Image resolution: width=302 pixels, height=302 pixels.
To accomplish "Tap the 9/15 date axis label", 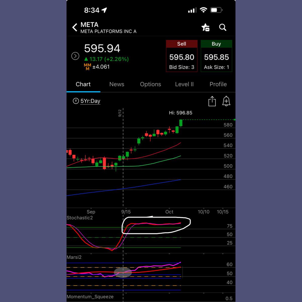I will (x=126, y=212).
